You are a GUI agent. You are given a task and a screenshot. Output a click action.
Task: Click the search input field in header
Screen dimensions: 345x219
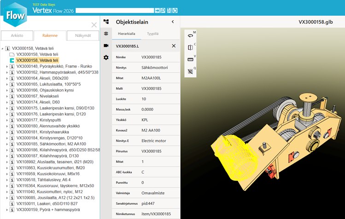(114, 10)
